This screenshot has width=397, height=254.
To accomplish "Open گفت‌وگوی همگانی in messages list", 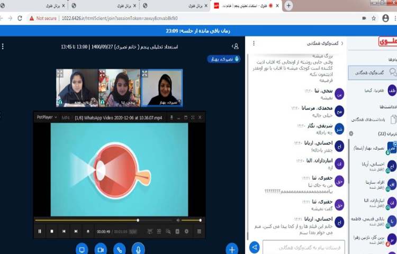I will (373, 72).
